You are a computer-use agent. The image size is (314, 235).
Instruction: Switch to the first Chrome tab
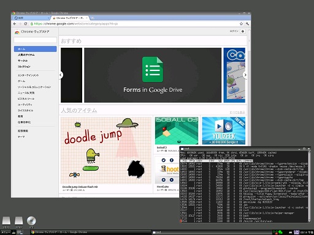[x=31, y=18]
